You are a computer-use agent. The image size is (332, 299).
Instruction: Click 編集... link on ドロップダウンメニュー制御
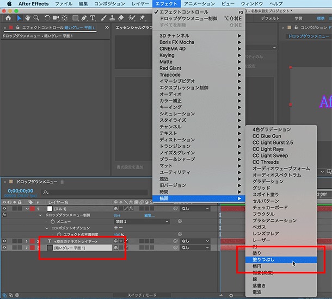pyautogui.click(x=149, y=215)
